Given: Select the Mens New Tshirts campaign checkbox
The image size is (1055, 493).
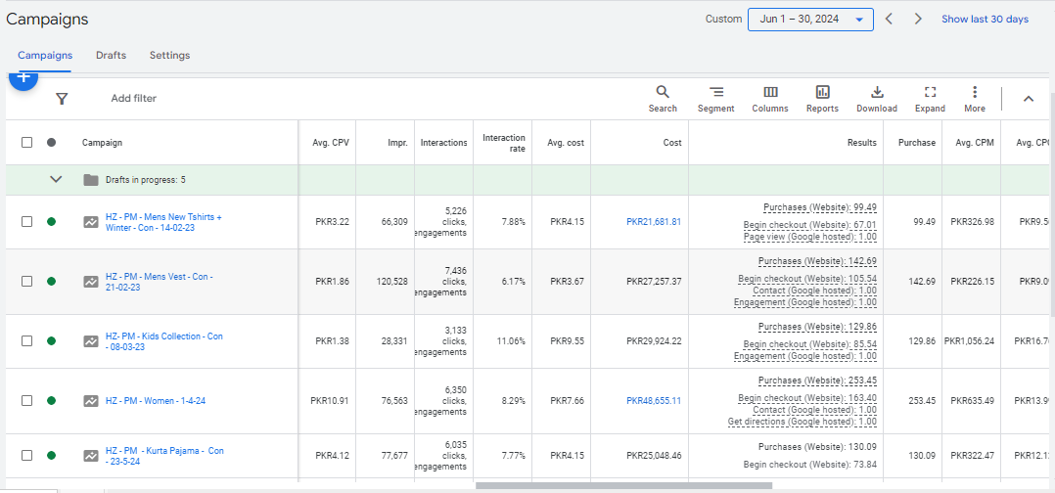Looking at the screenshot, I should (x=27, y=222).
